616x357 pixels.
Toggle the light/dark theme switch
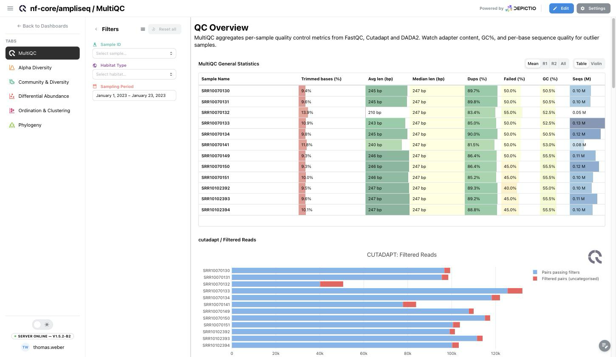42,325
